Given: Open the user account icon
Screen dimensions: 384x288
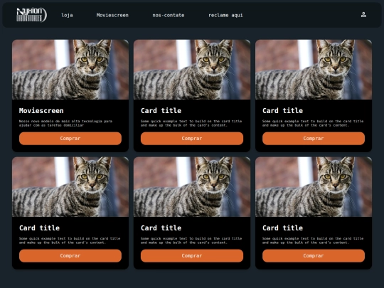Looking at the screenshot, I should pos(363,15).
